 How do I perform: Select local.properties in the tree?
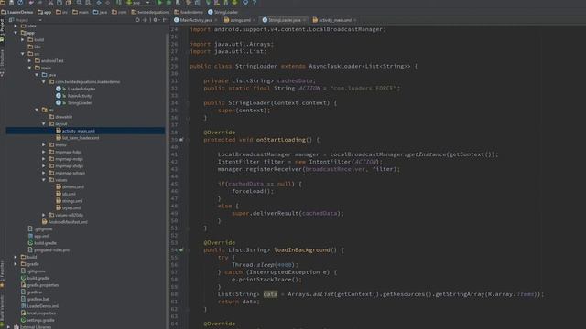coord(38,313)
